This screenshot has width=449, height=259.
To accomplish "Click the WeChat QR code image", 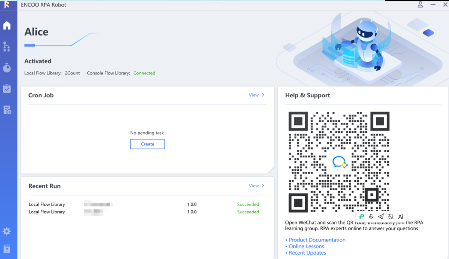I will 339,162.
